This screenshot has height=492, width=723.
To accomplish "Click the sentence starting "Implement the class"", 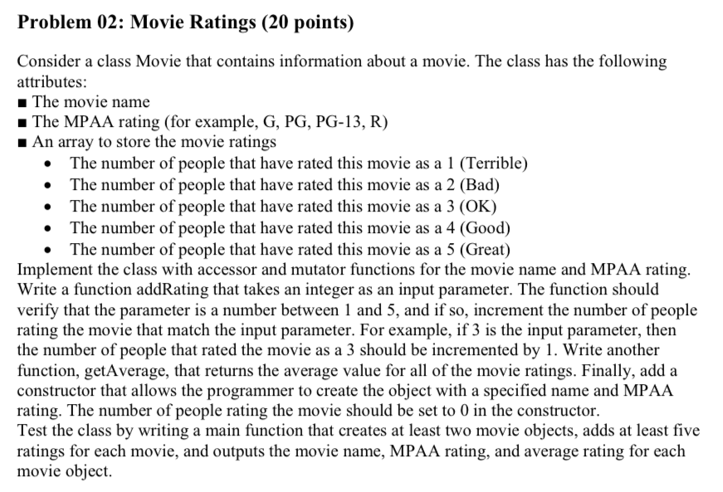I will pos(349,269).
